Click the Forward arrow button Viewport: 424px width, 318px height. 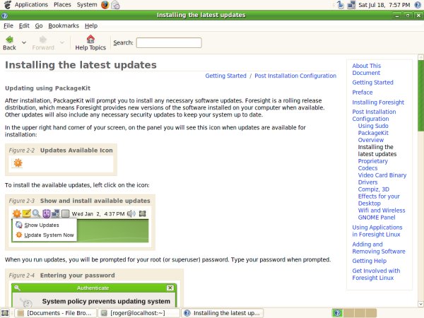coord(43,42)
